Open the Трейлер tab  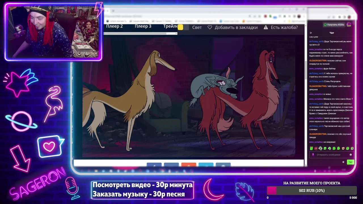coord(171,26)
